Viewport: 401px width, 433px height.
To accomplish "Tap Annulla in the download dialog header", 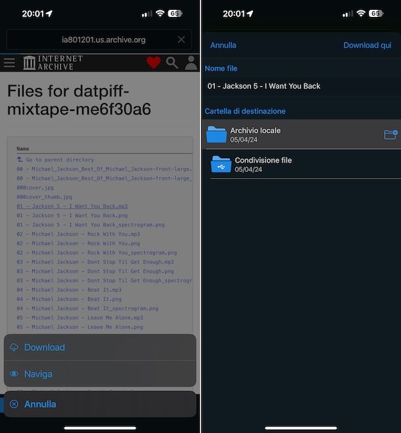I will (223, 45).
